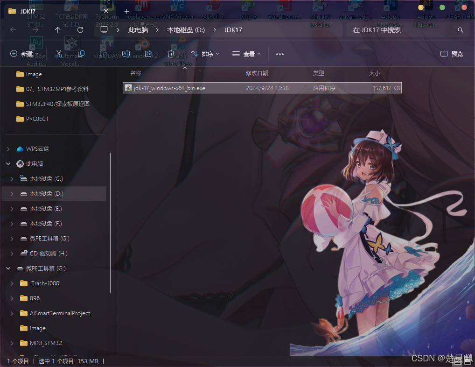Viewport: 475px width, 367px height.
Task: Open the .Trash-1000 folder
Action: 39,283
